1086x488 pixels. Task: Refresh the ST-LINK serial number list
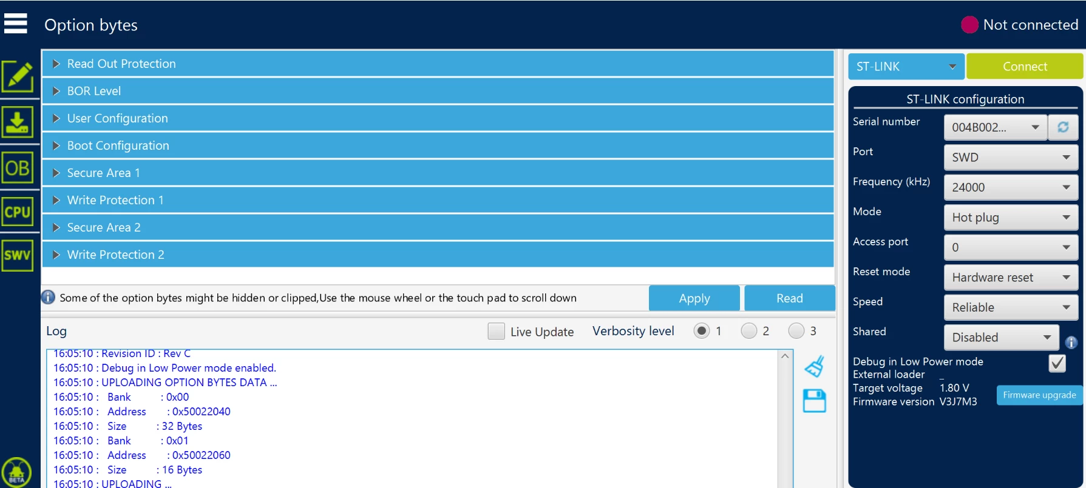pos(1063,127)
